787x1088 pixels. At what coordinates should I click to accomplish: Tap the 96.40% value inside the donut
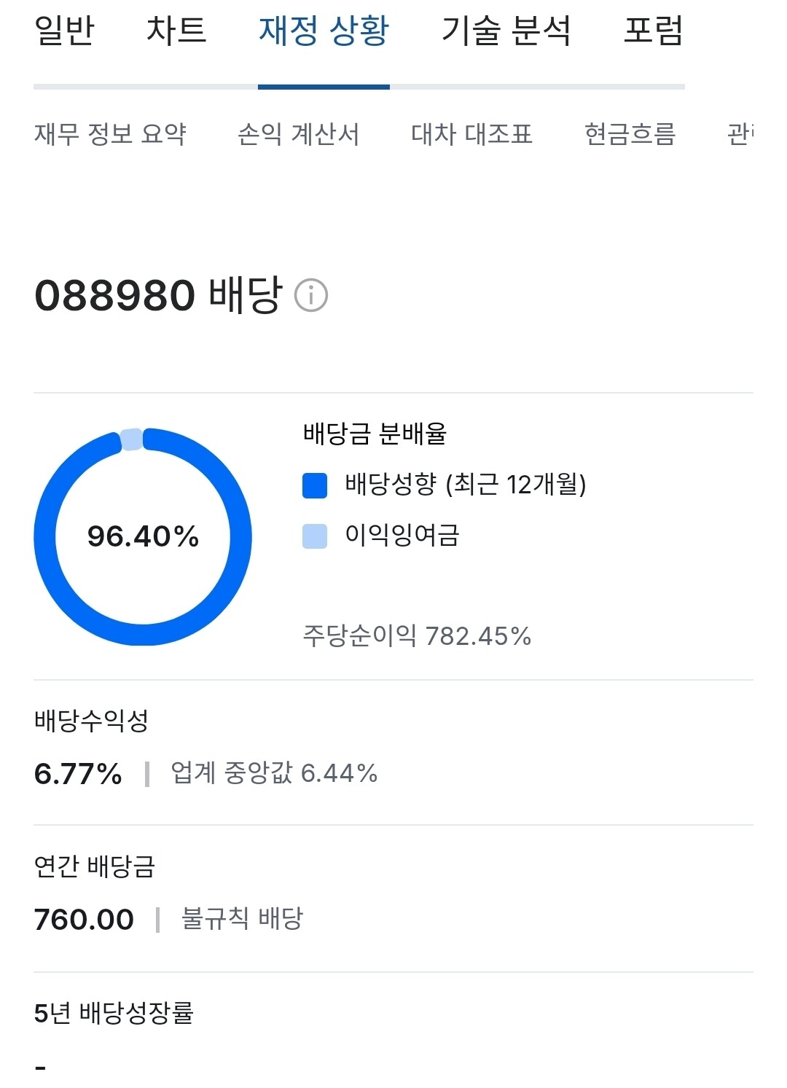[143, 537]
